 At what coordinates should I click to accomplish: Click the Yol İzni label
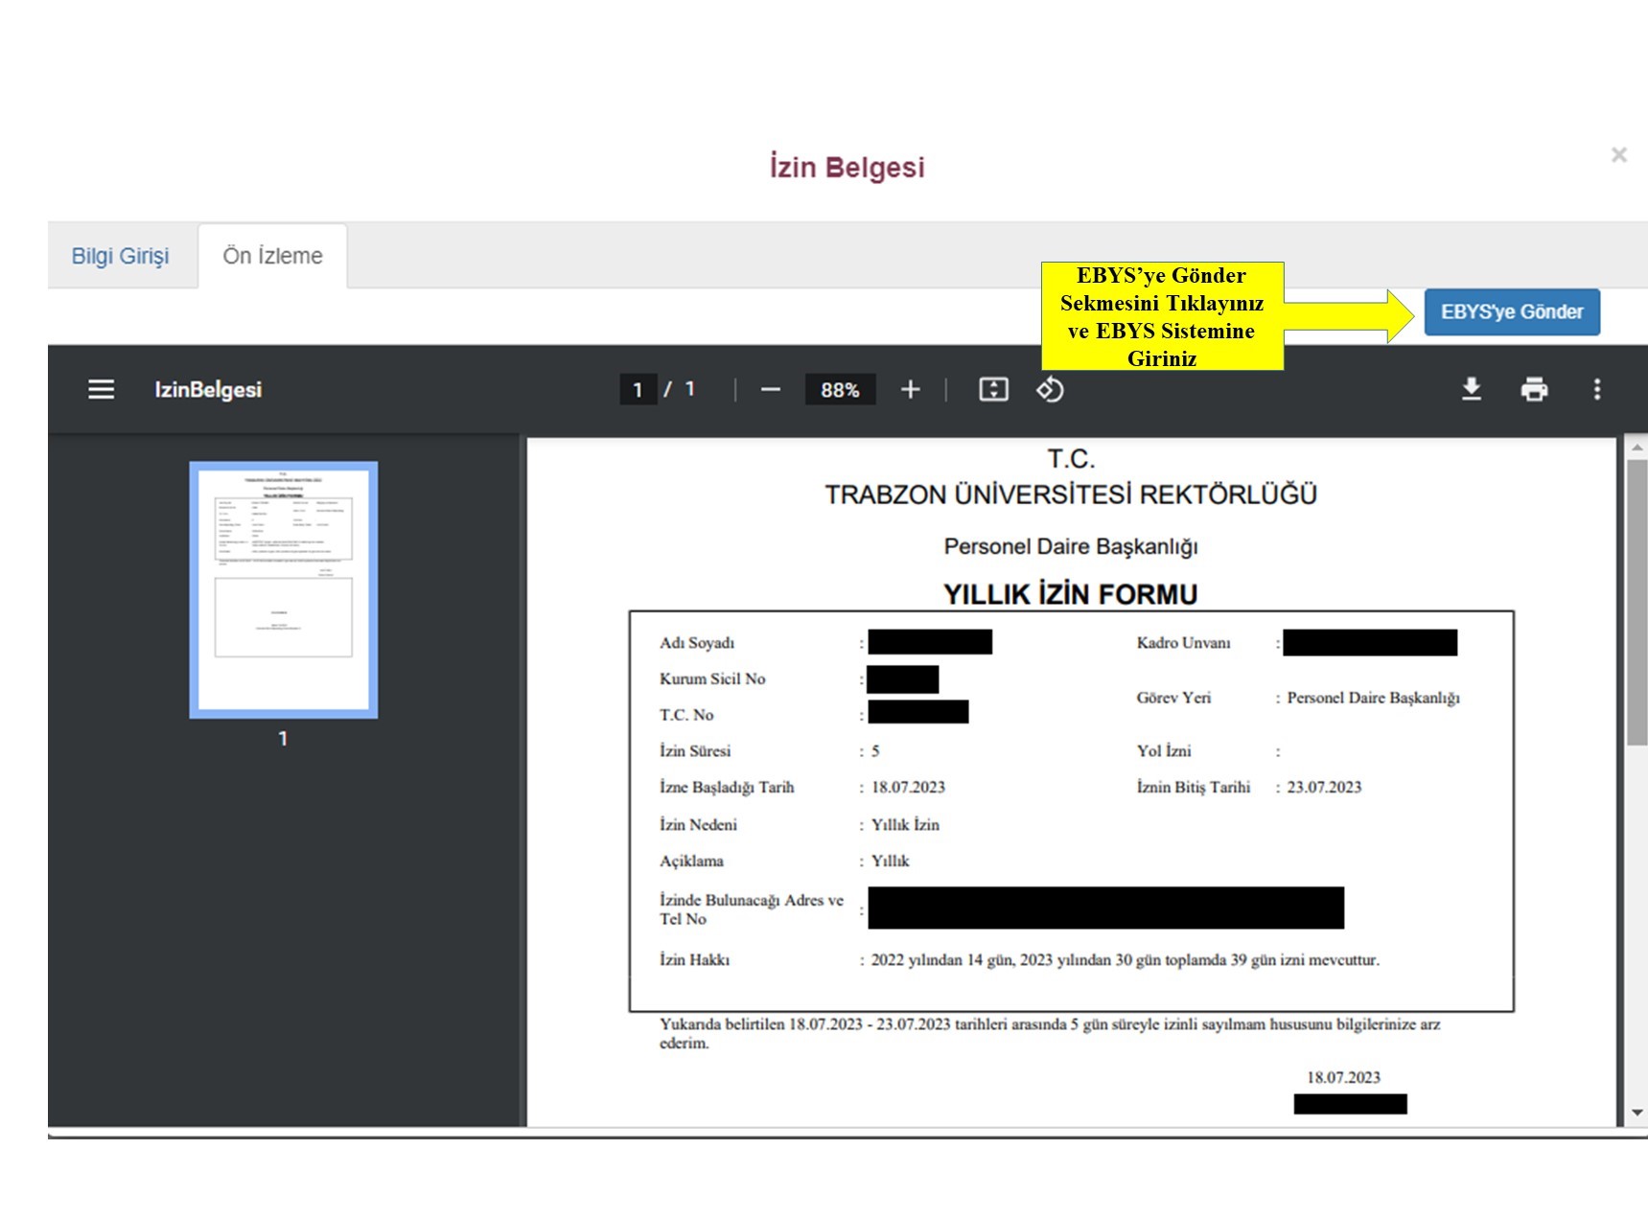[1164, 750]
